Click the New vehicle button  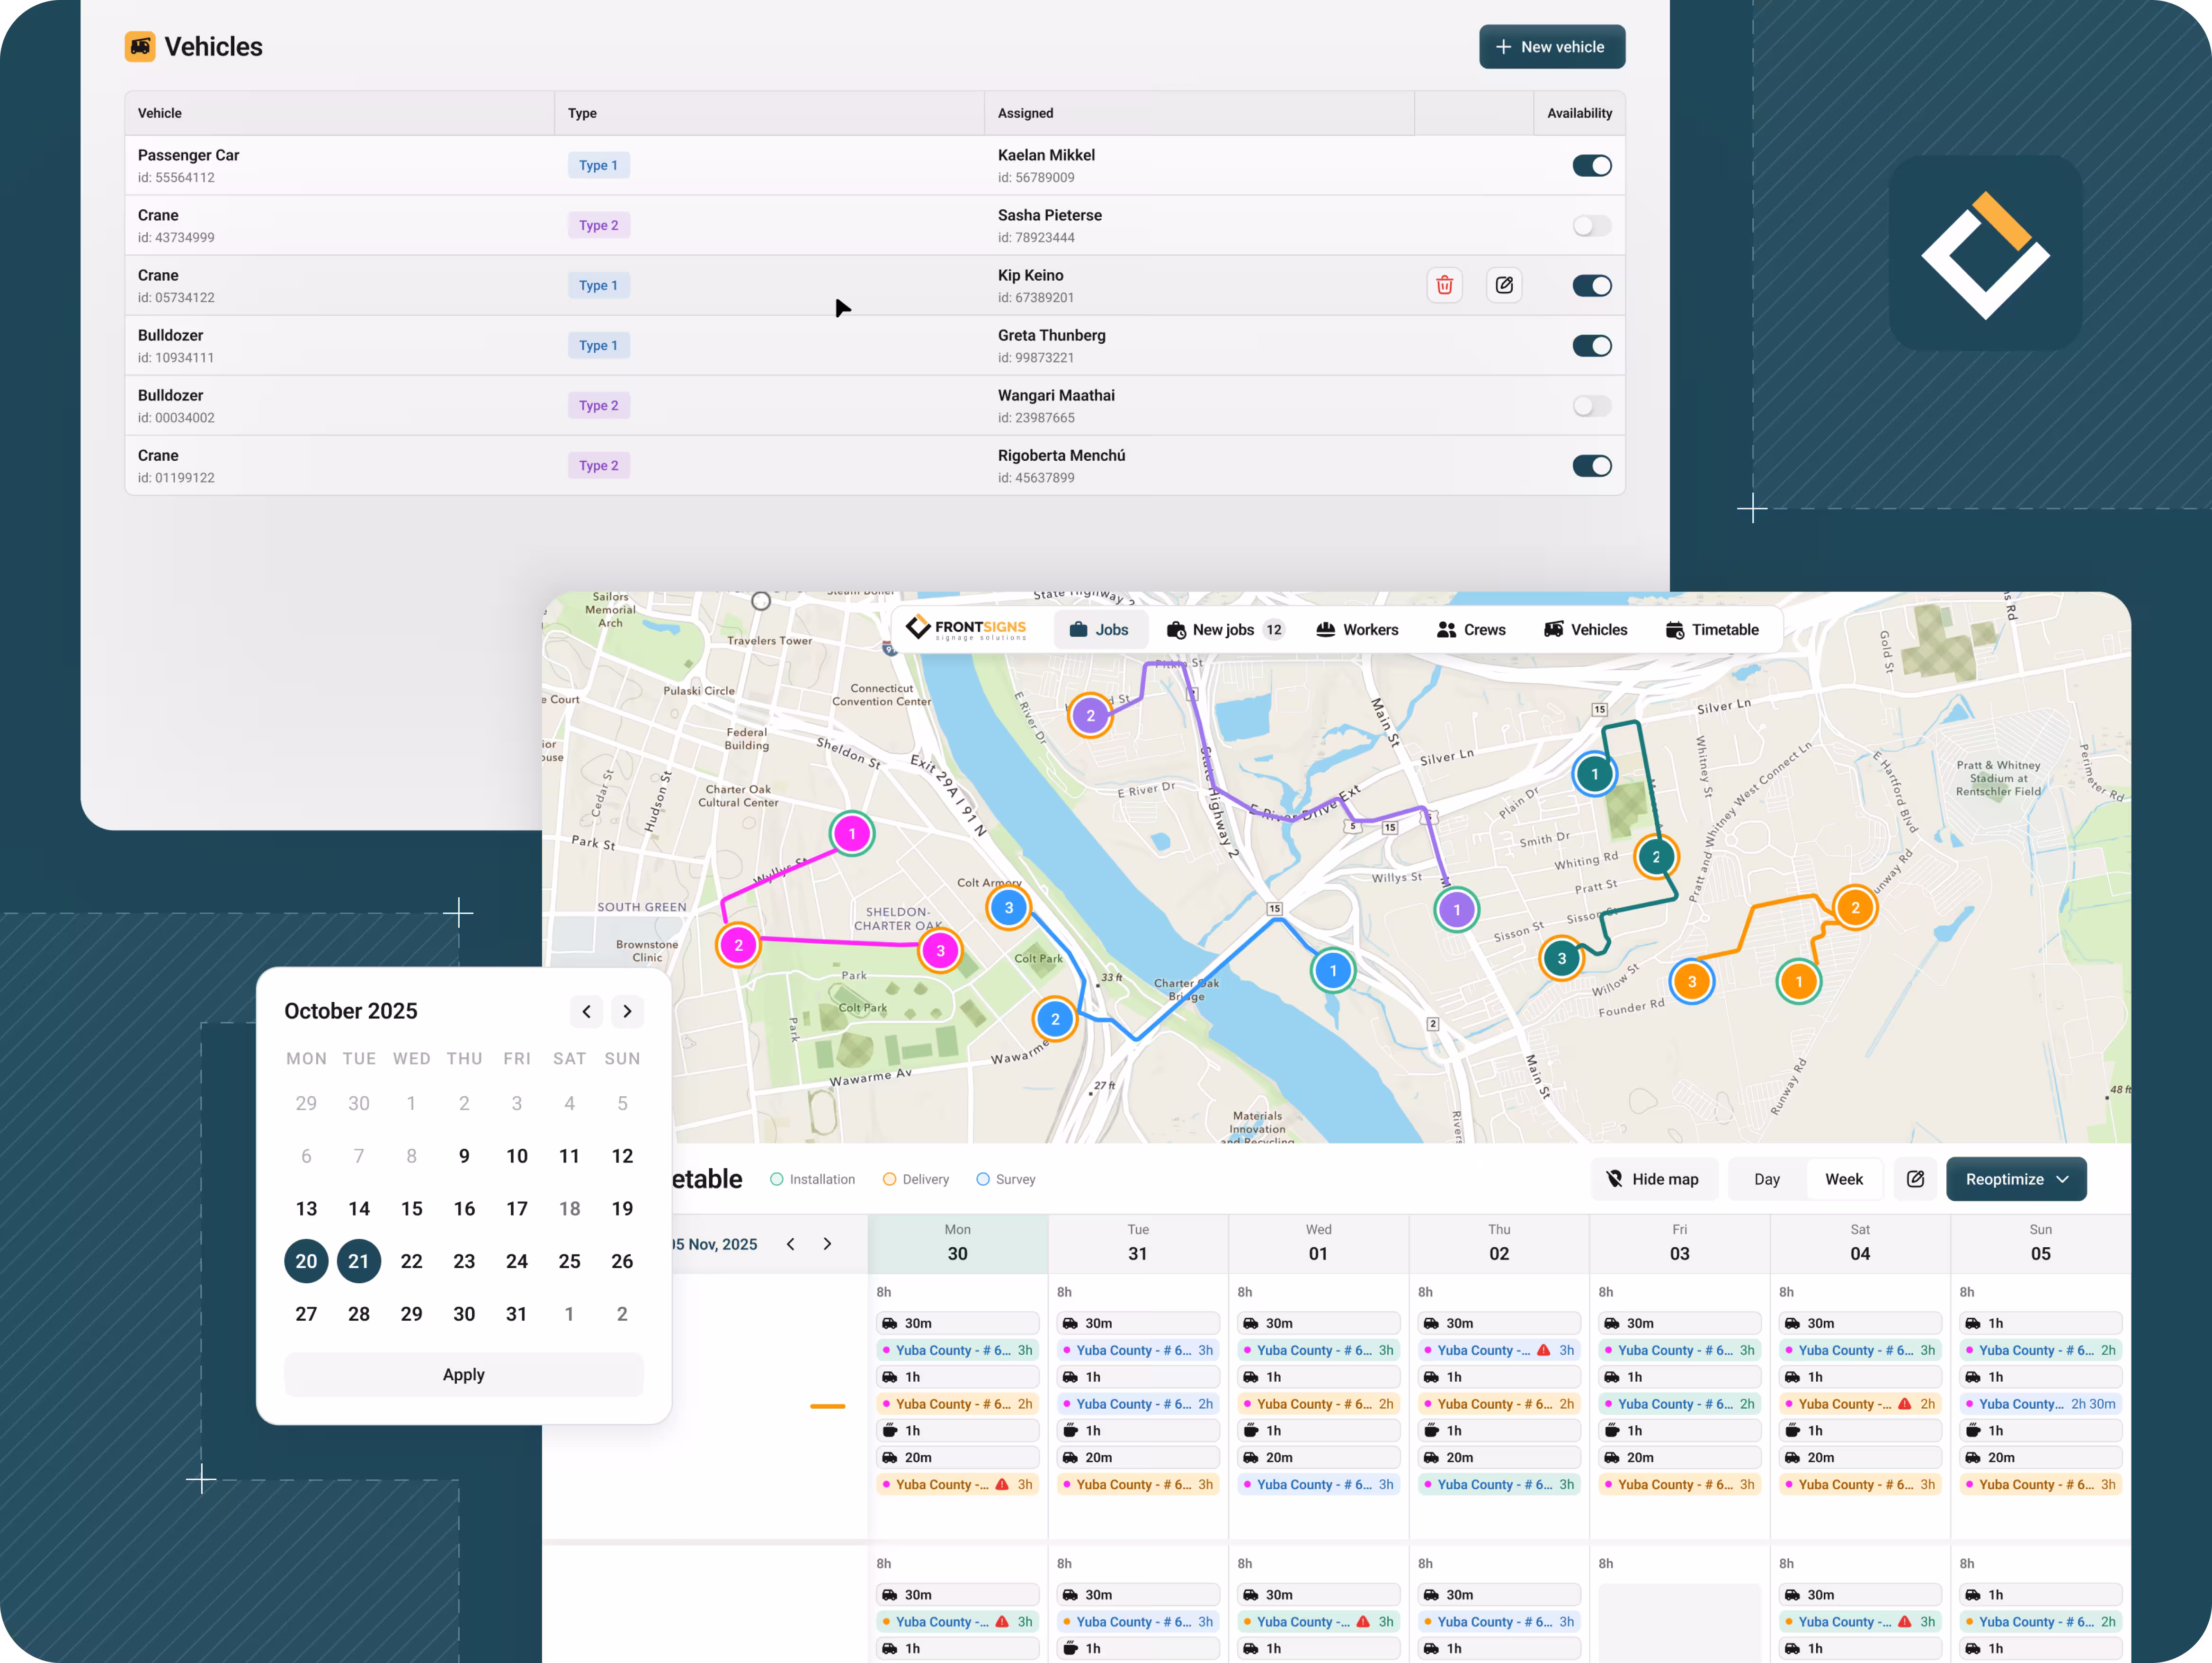point(1551,47)
